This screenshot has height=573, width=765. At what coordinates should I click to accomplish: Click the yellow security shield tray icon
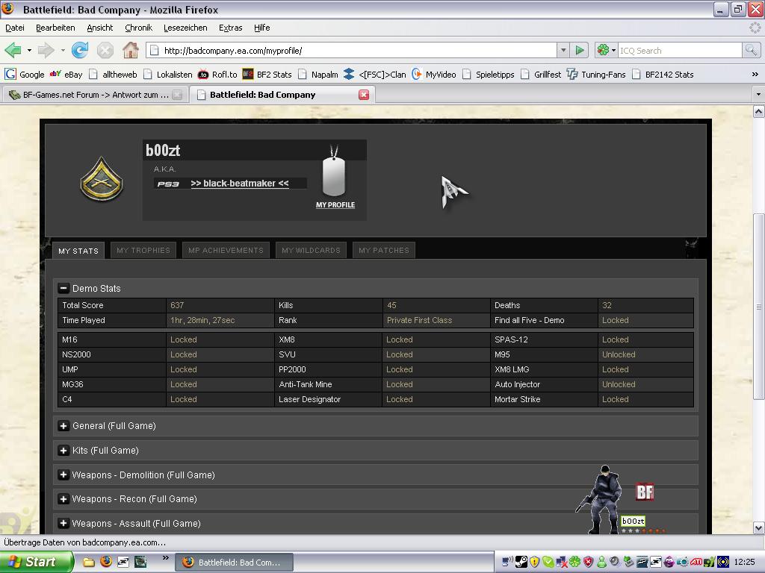(535, 563)
